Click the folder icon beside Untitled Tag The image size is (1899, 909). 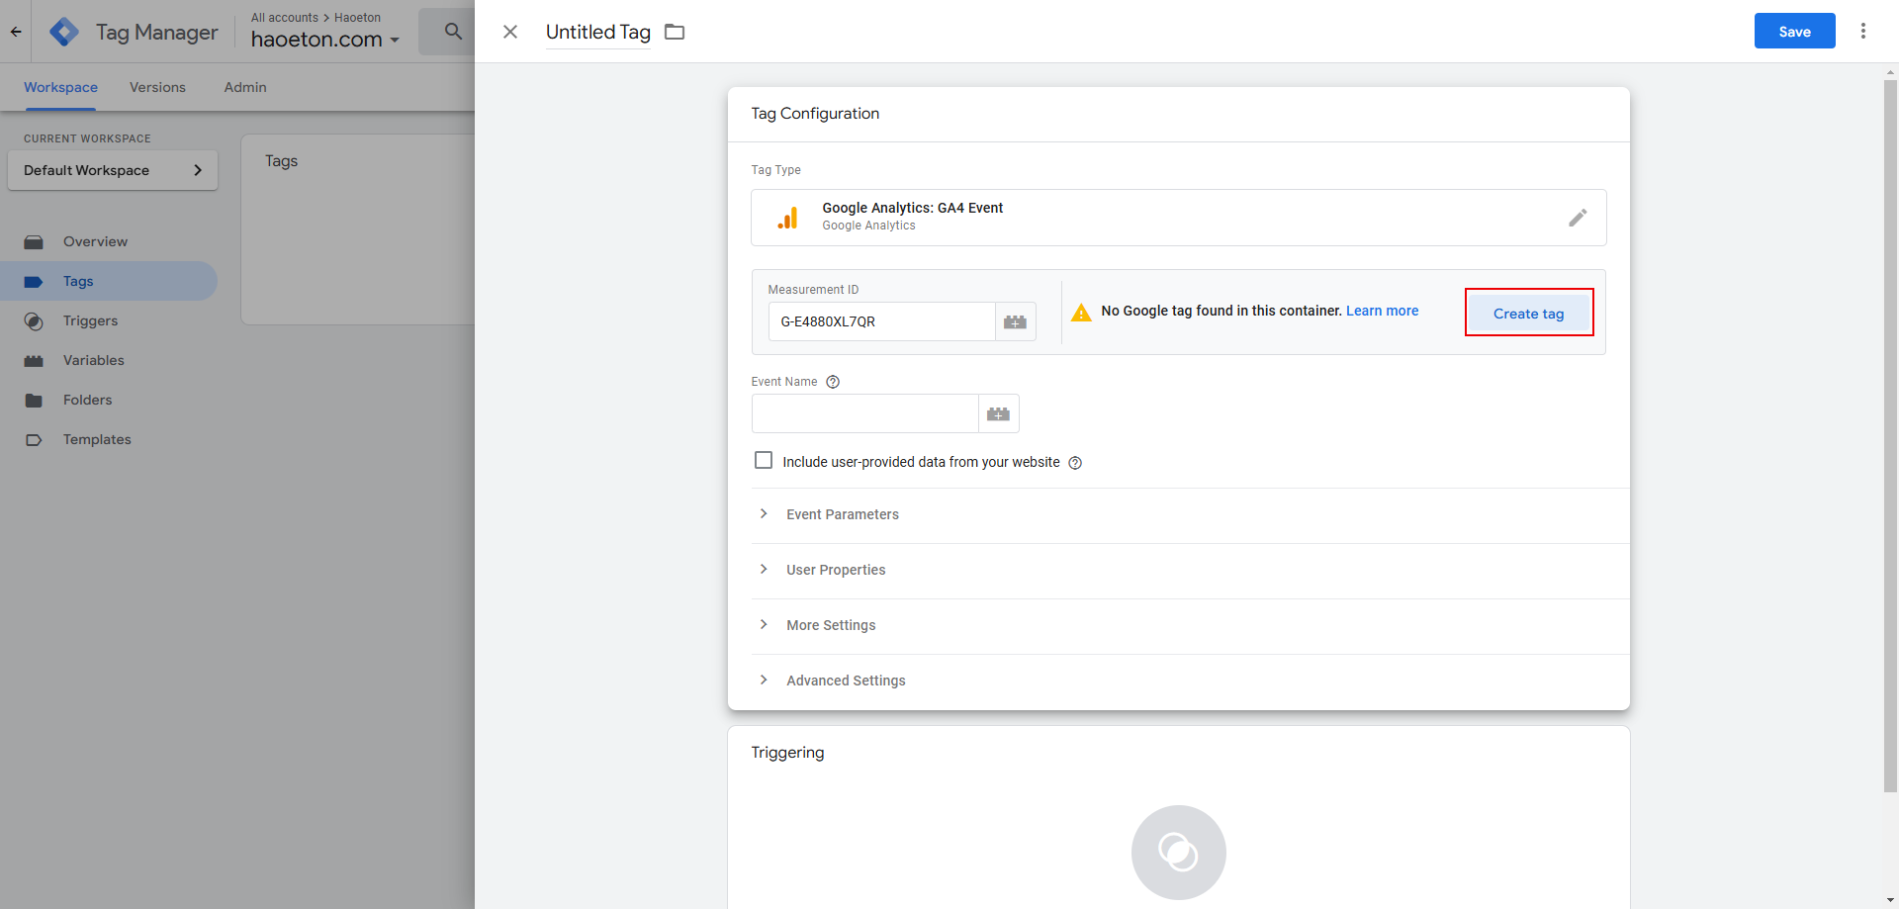coord(675,32)
